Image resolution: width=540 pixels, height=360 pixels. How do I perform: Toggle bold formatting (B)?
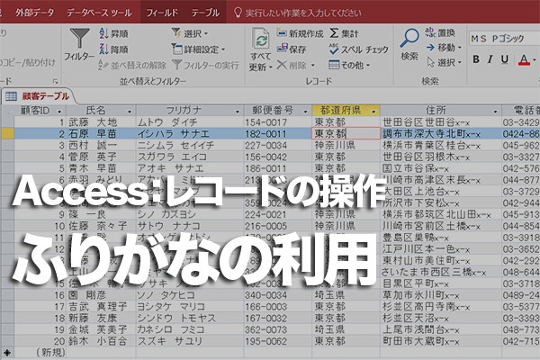point(476,59)
